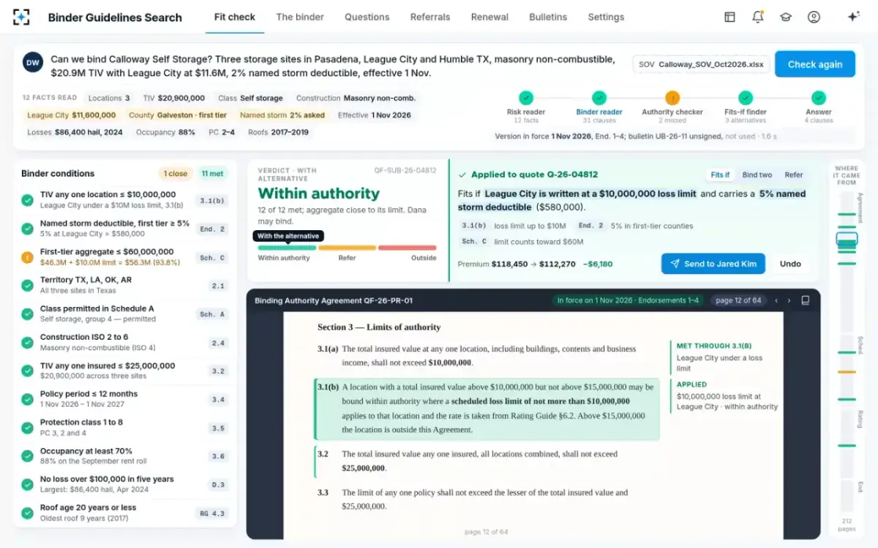The image size is (878, 548).
Task: Open the Calloway_SOV_Oct2026.xlsx file chip
Action: click(x=700, y=64)
